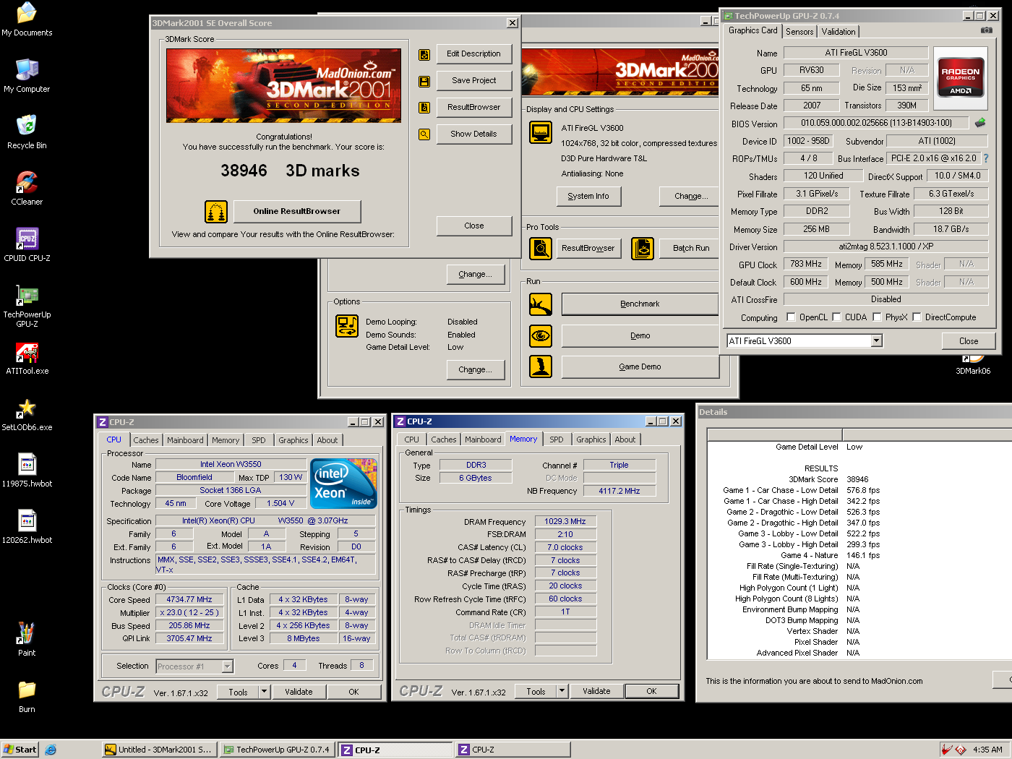This screenshot has height=759, width=1012.
Task: Click Show Details button
Action: 473,134
